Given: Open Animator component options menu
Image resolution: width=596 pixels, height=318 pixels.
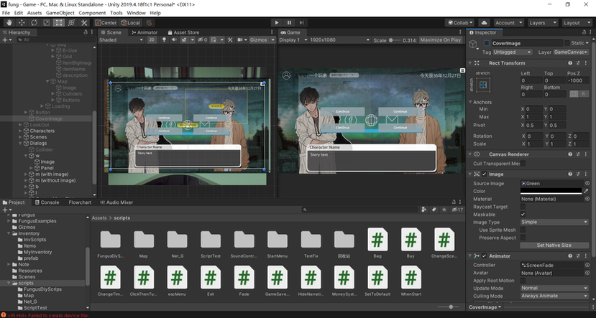Looking at the screenshot, I should [586, 256].
